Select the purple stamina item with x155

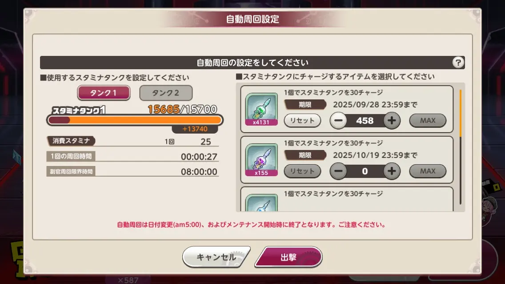[x=261, y=160]
